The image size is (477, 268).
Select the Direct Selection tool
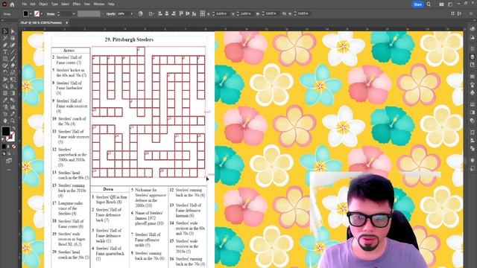13,31
